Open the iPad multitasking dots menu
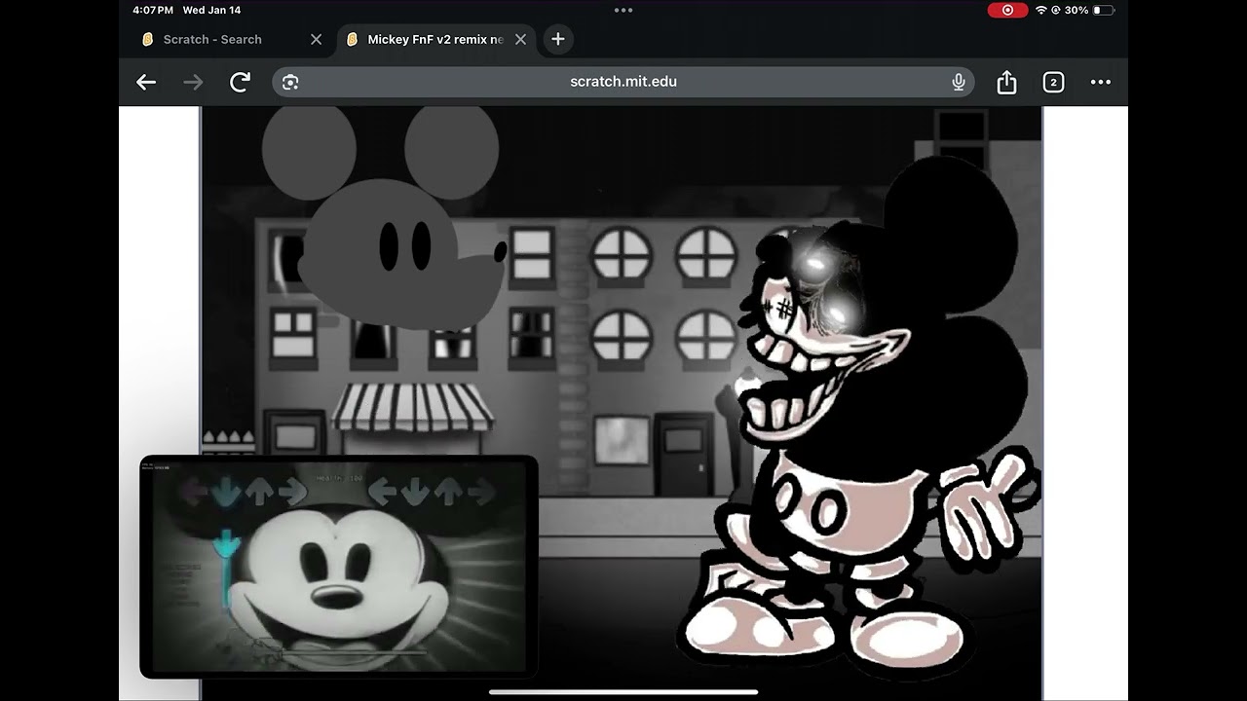Viewport: 1247px width, 701px height. pos(623,10)
